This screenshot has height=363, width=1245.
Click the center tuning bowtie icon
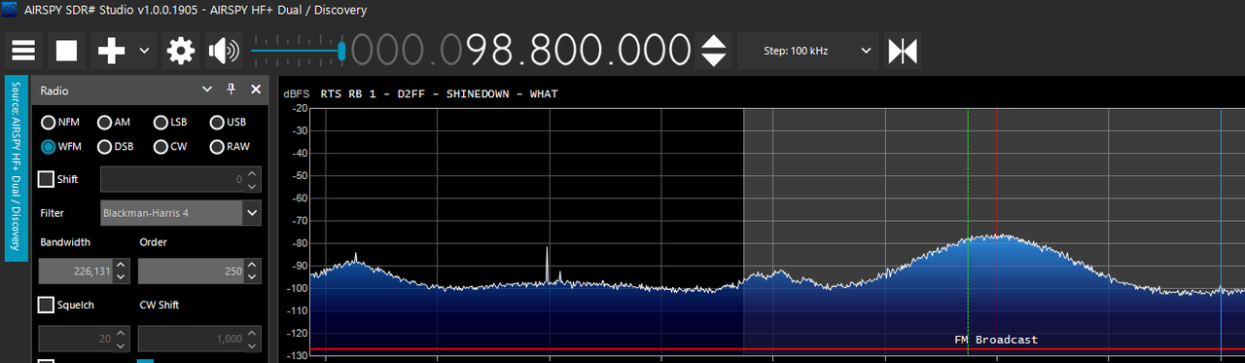(x=903, y=51)
